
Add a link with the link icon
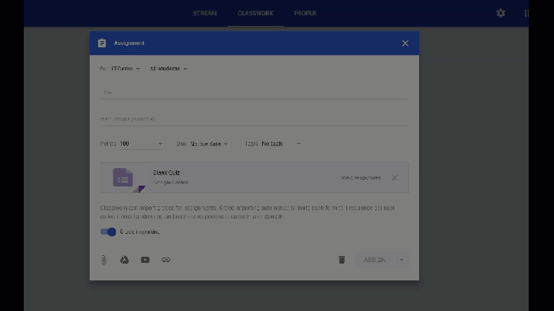pyautogui.click(x=166, y=260)
